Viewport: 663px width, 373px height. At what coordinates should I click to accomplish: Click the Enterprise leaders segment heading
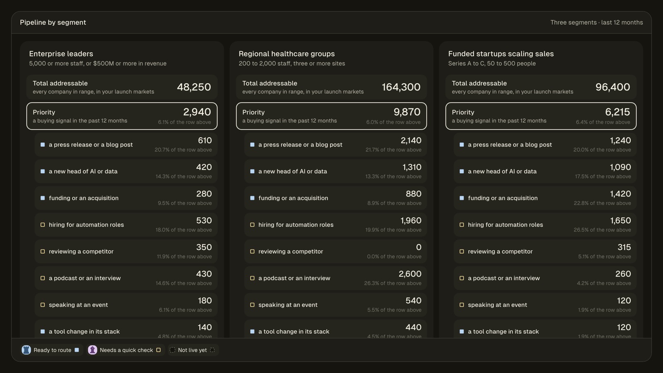tap(61, 54)
